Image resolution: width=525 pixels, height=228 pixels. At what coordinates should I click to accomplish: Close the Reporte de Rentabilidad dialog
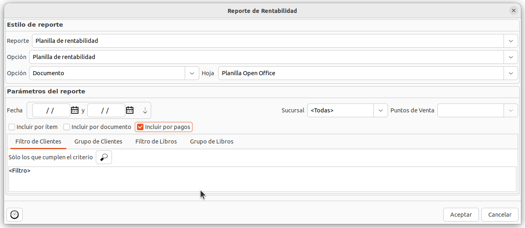514,11
